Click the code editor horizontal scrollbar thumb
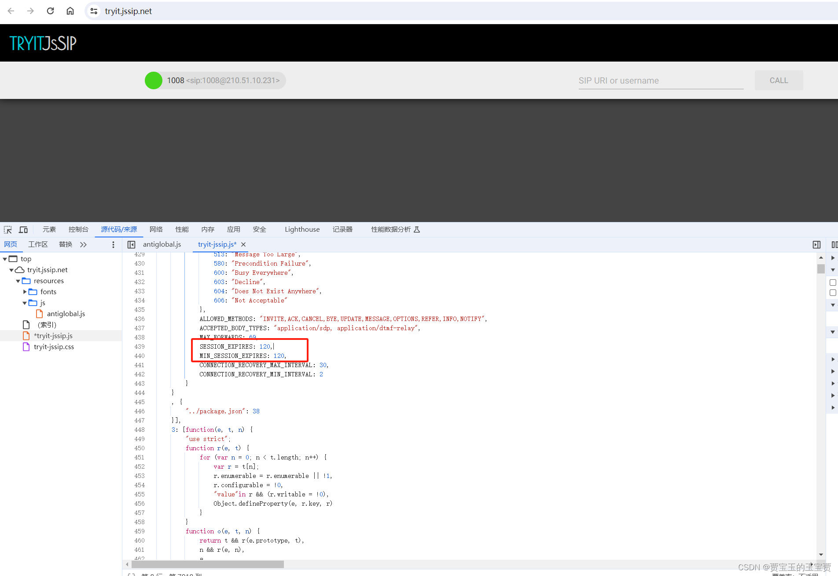The height and width of the screenshot is (576, 838). click(x=207, y=564)
